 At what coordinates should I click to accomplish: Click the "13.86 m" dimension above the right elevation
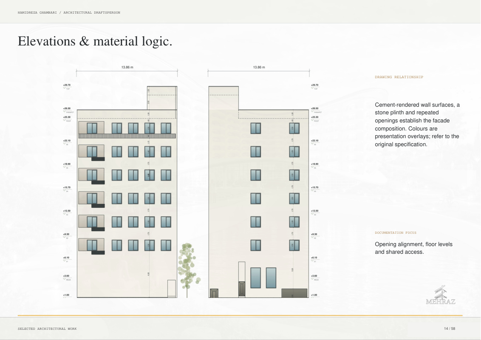click(259, 67)
